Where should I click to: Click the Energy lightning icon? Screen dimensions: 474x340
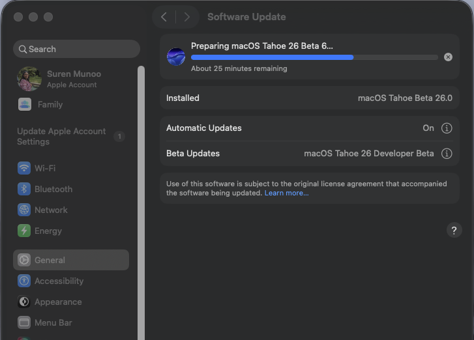point(24,231)
